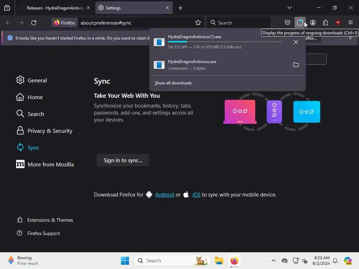The width and height of the screenshot is (359, 269).
Task: Click the Sign in to sync button
Action: click(x=123, y=160)
